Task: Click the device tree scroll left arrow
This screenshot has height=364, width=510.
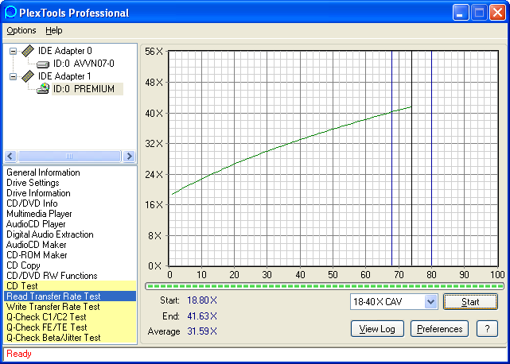Action: coord(10,157)
